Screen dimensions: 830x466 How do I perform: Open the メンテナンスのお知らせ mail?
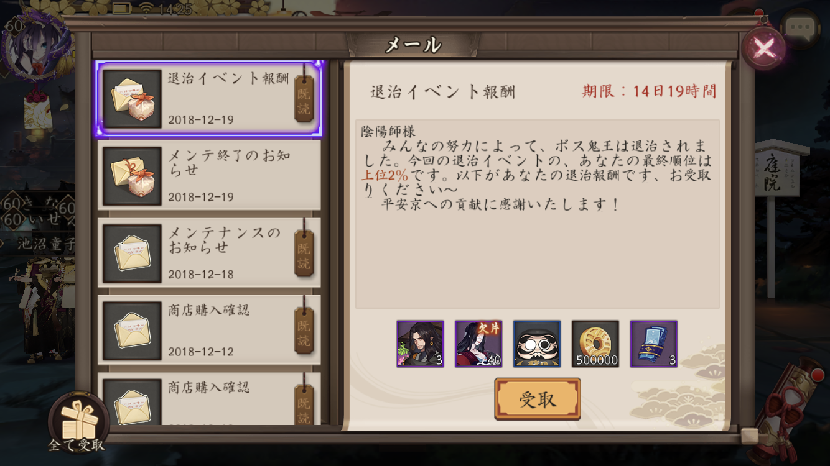(209, 252)
